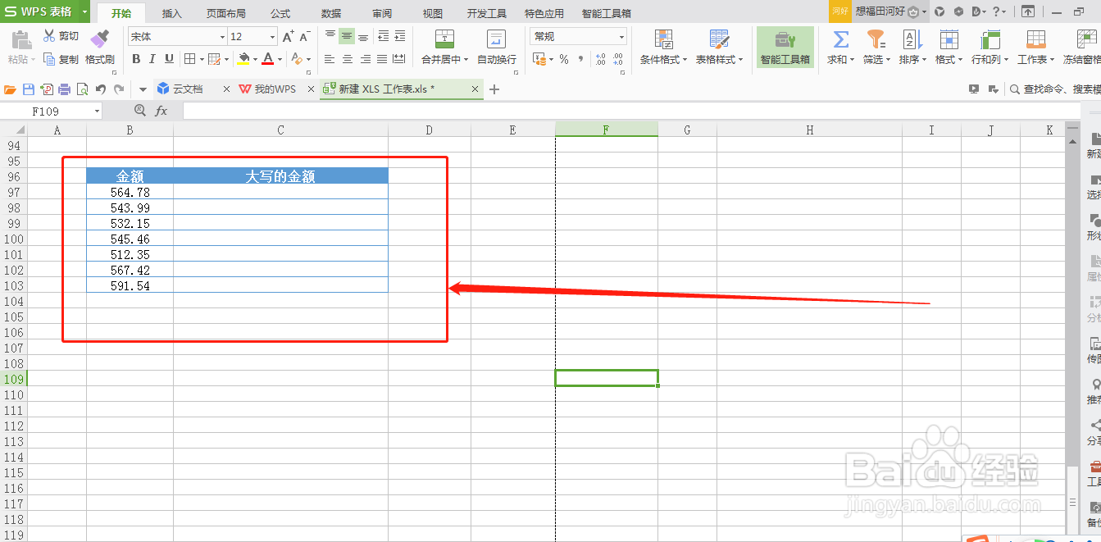Apply the red font color swatch

point(267,59)
